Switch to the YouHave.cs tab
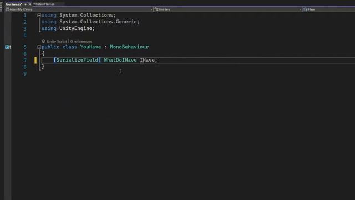355x200 pixels. click(13, 4)
